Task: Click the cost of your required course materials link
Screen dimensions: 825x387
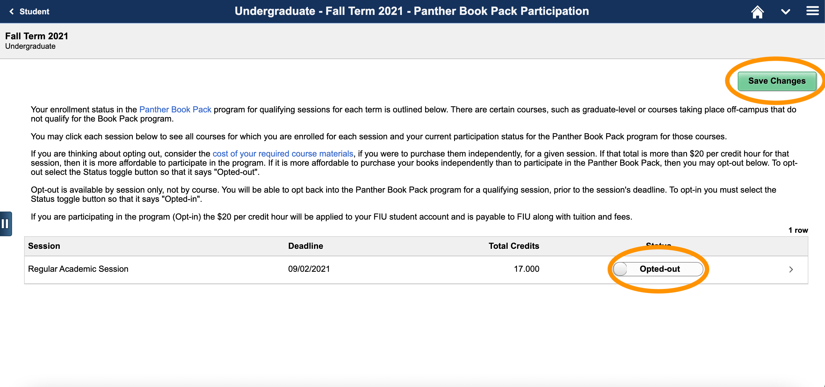Action: click(283, 154)
